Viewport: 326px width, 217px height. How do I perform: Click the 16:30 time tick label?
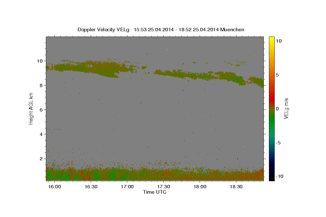pos(91,187)
